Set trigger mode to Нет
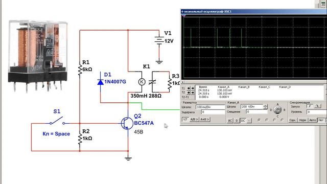Image resolution: width=327 pixels, height=184 pixels. pos(321,120)
